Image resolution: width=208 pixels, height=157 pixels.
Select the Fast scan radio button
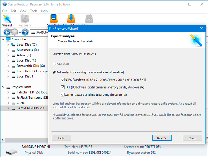pyautogui.click(x=54, y=63)
